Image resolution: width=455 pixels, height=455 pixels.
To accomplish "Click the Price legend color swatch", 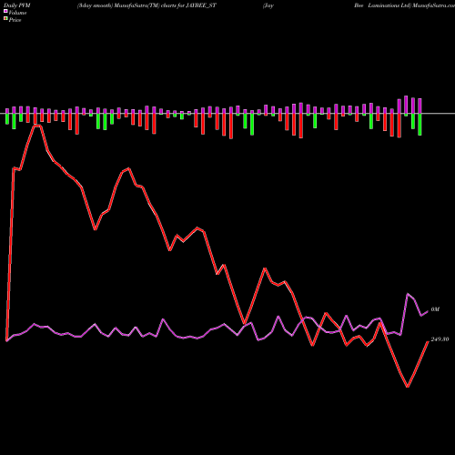I will 5,19.
